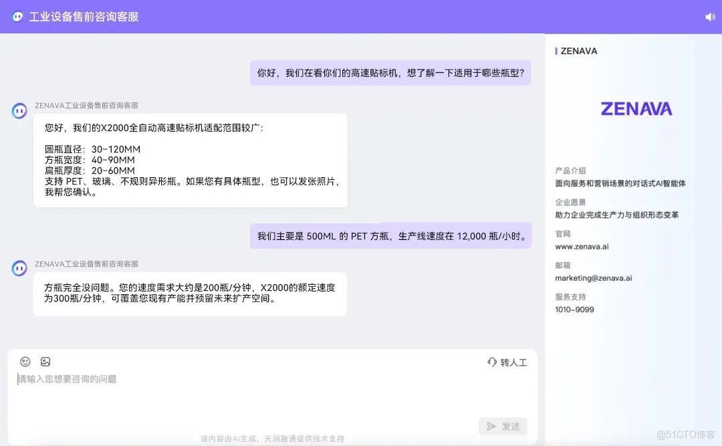This screenshot has width=722, height=446.
Task: Click the ZENAVA bot avatar beside the first reply
Action: click(19, 110)
